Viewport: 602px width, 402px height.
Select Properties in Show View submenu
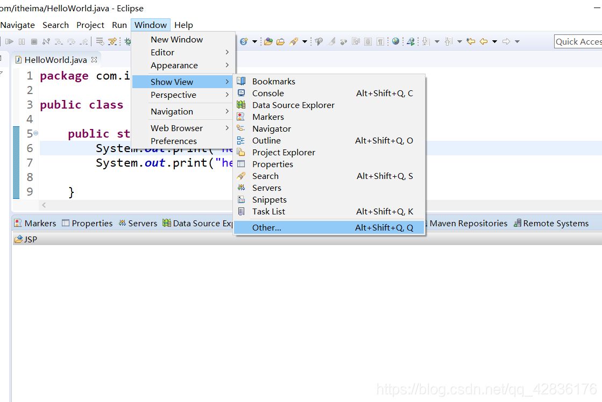(329, 164)
